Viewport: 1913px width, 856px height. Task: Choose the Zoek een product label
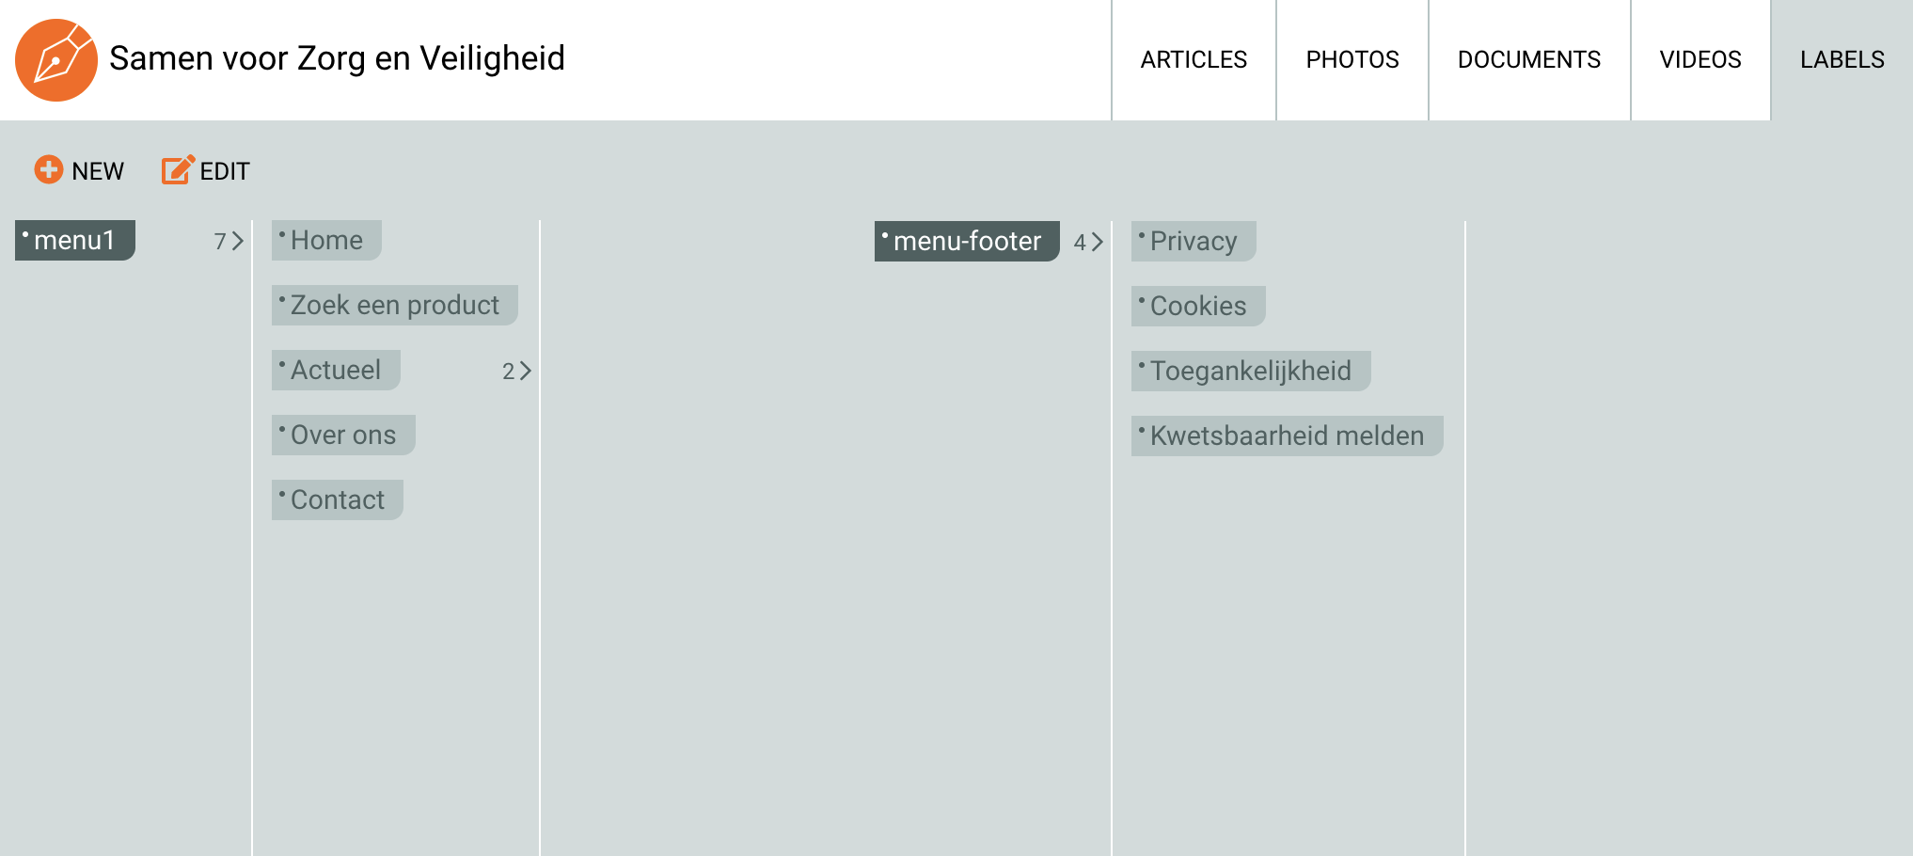click(395, 306)
